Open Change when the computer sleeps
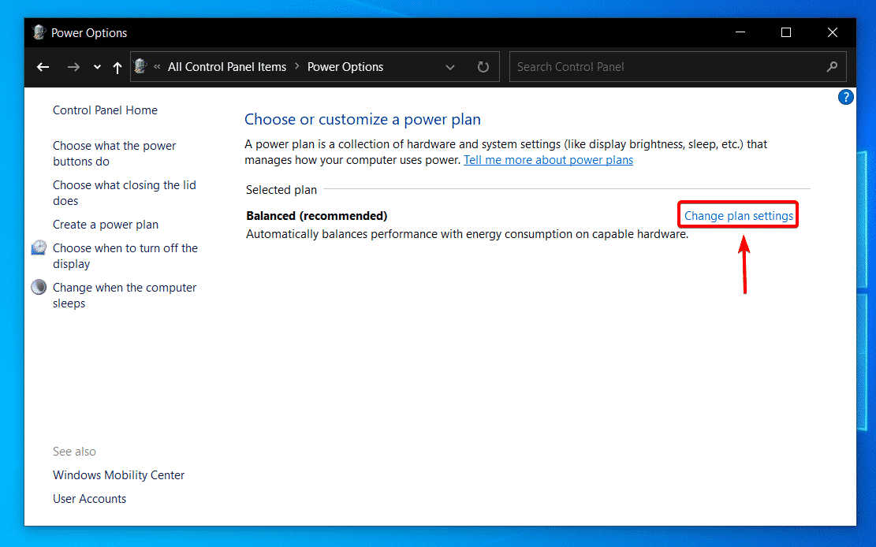Viewport: 876px width, 547px height. click(125, 296)
